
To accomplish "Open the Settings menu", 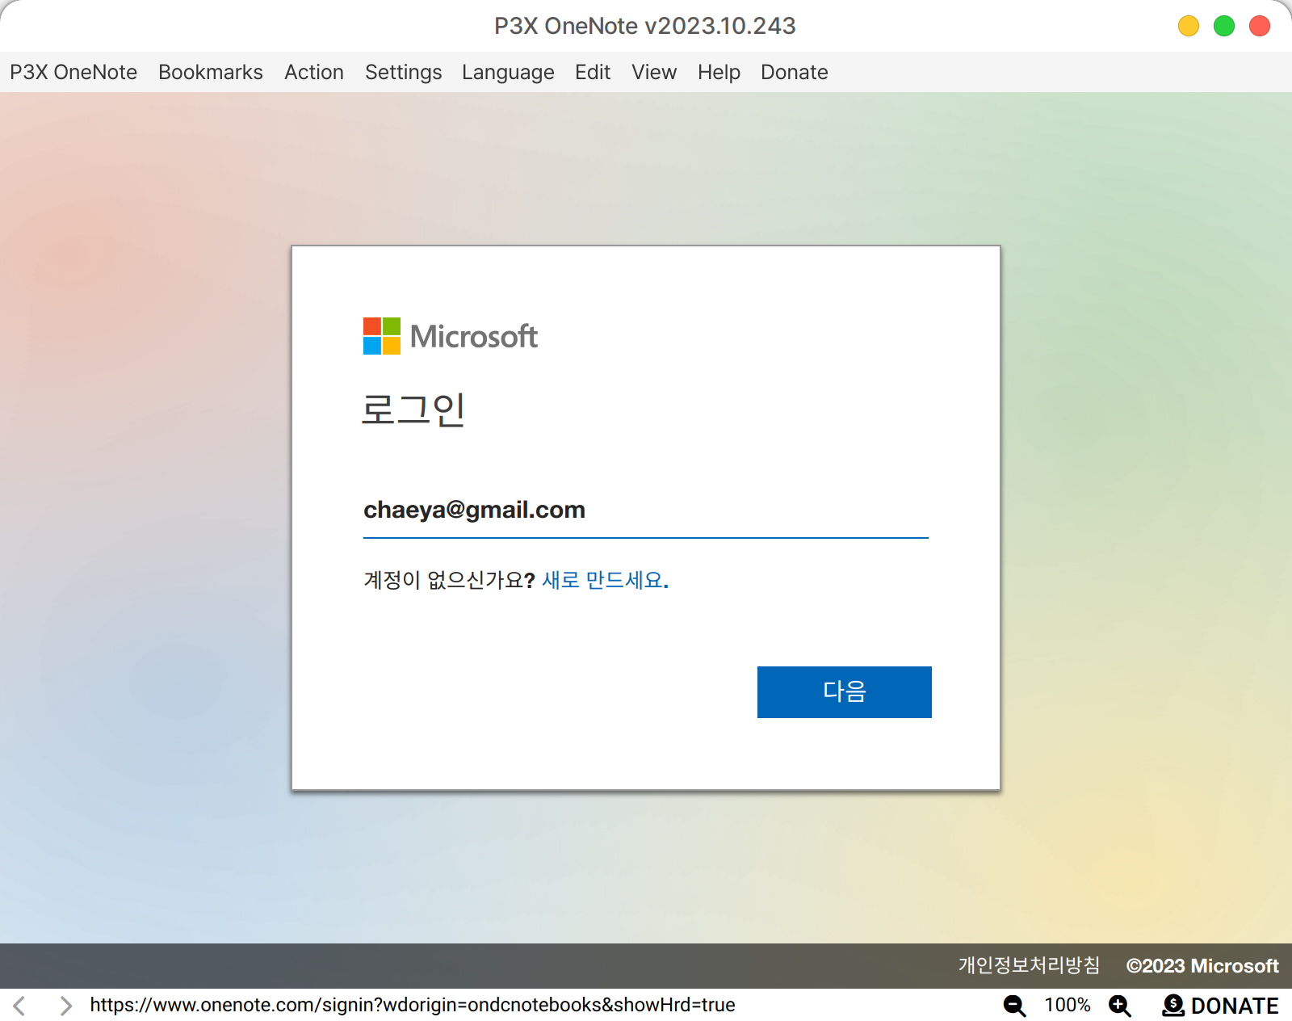I will point(403,72).
